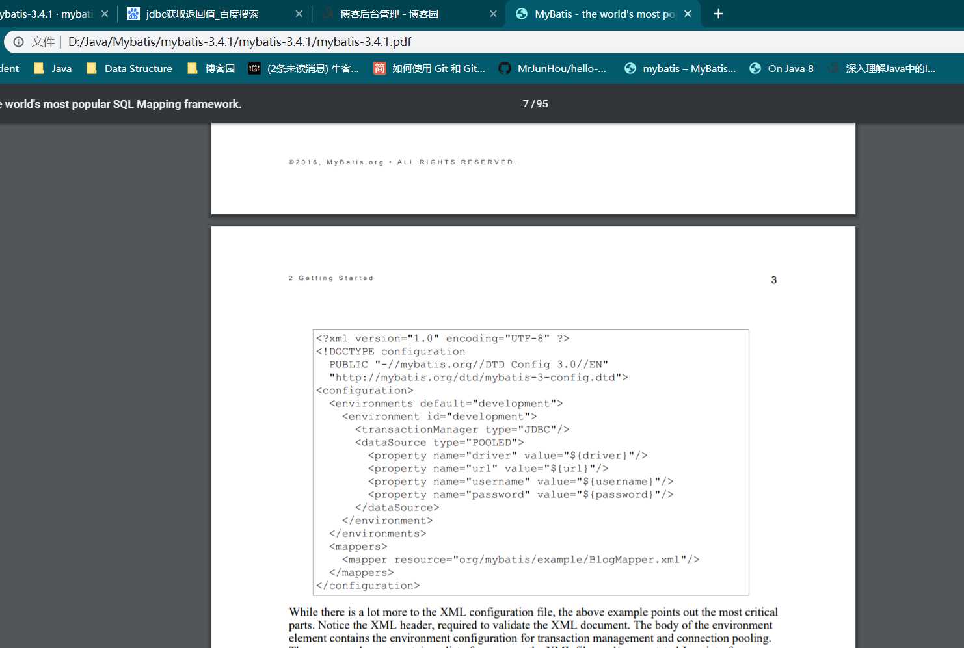Click the dataSource type POOLED line
This screenshot has height=648, width=964.
click(440, 443)
